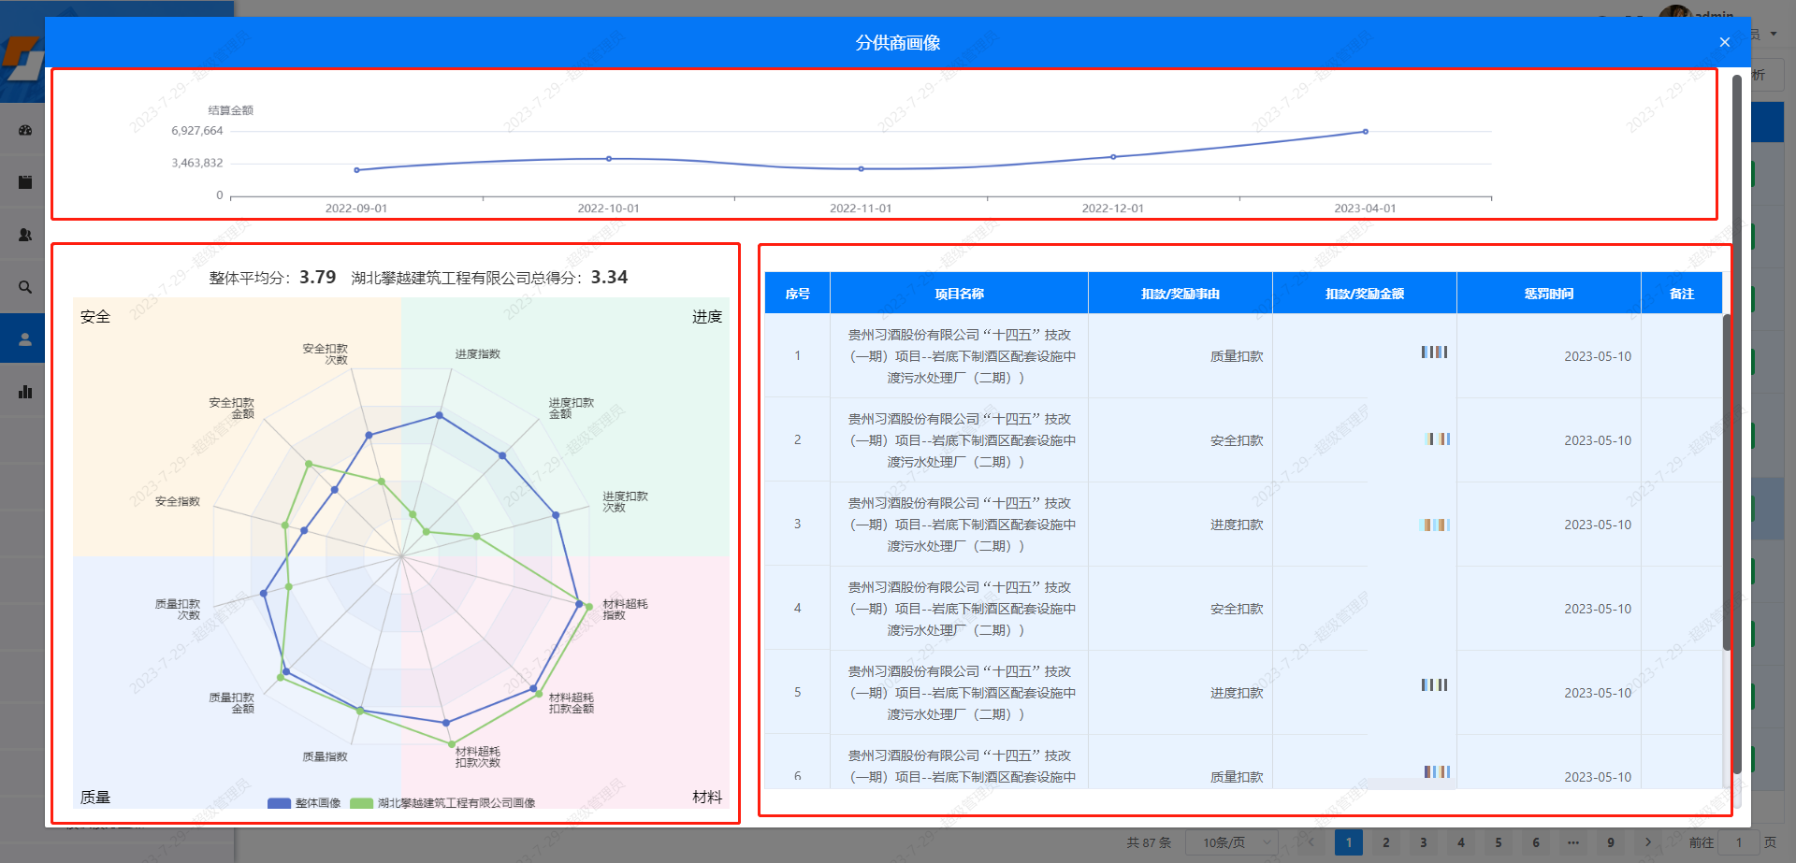The width and height of the screenshot is (1796, 863).
Task: Click the 2023-04-01 data point on line chart
Action: pyautogui.click(x=1365, y=132)
